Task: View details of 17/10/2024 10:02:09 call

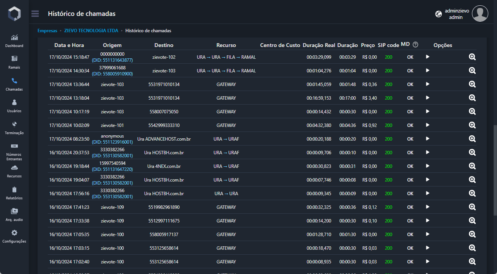Action: [x=472, y=125]
